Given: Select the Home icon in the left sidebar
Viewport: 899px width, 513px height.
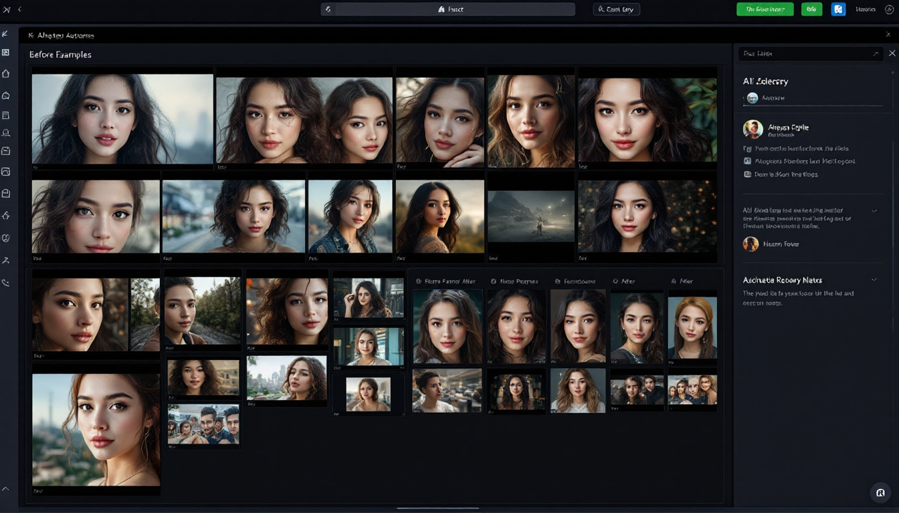Looking at the screenshot, I should pyautogui.click(x=5, y=73).
